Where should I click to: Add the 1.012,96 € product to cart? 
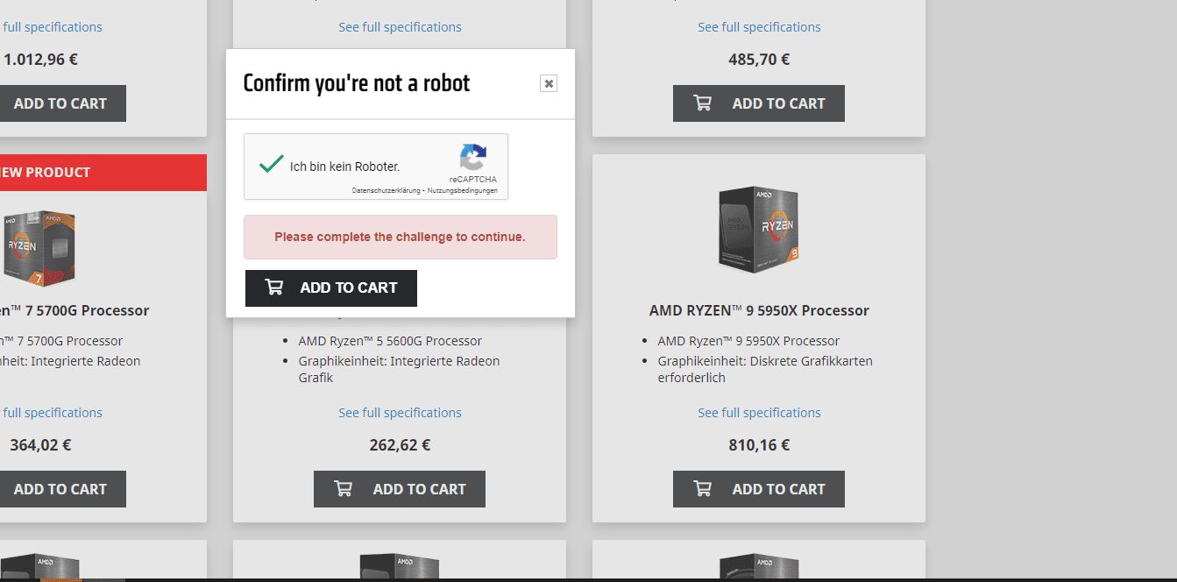click(60, 103)
